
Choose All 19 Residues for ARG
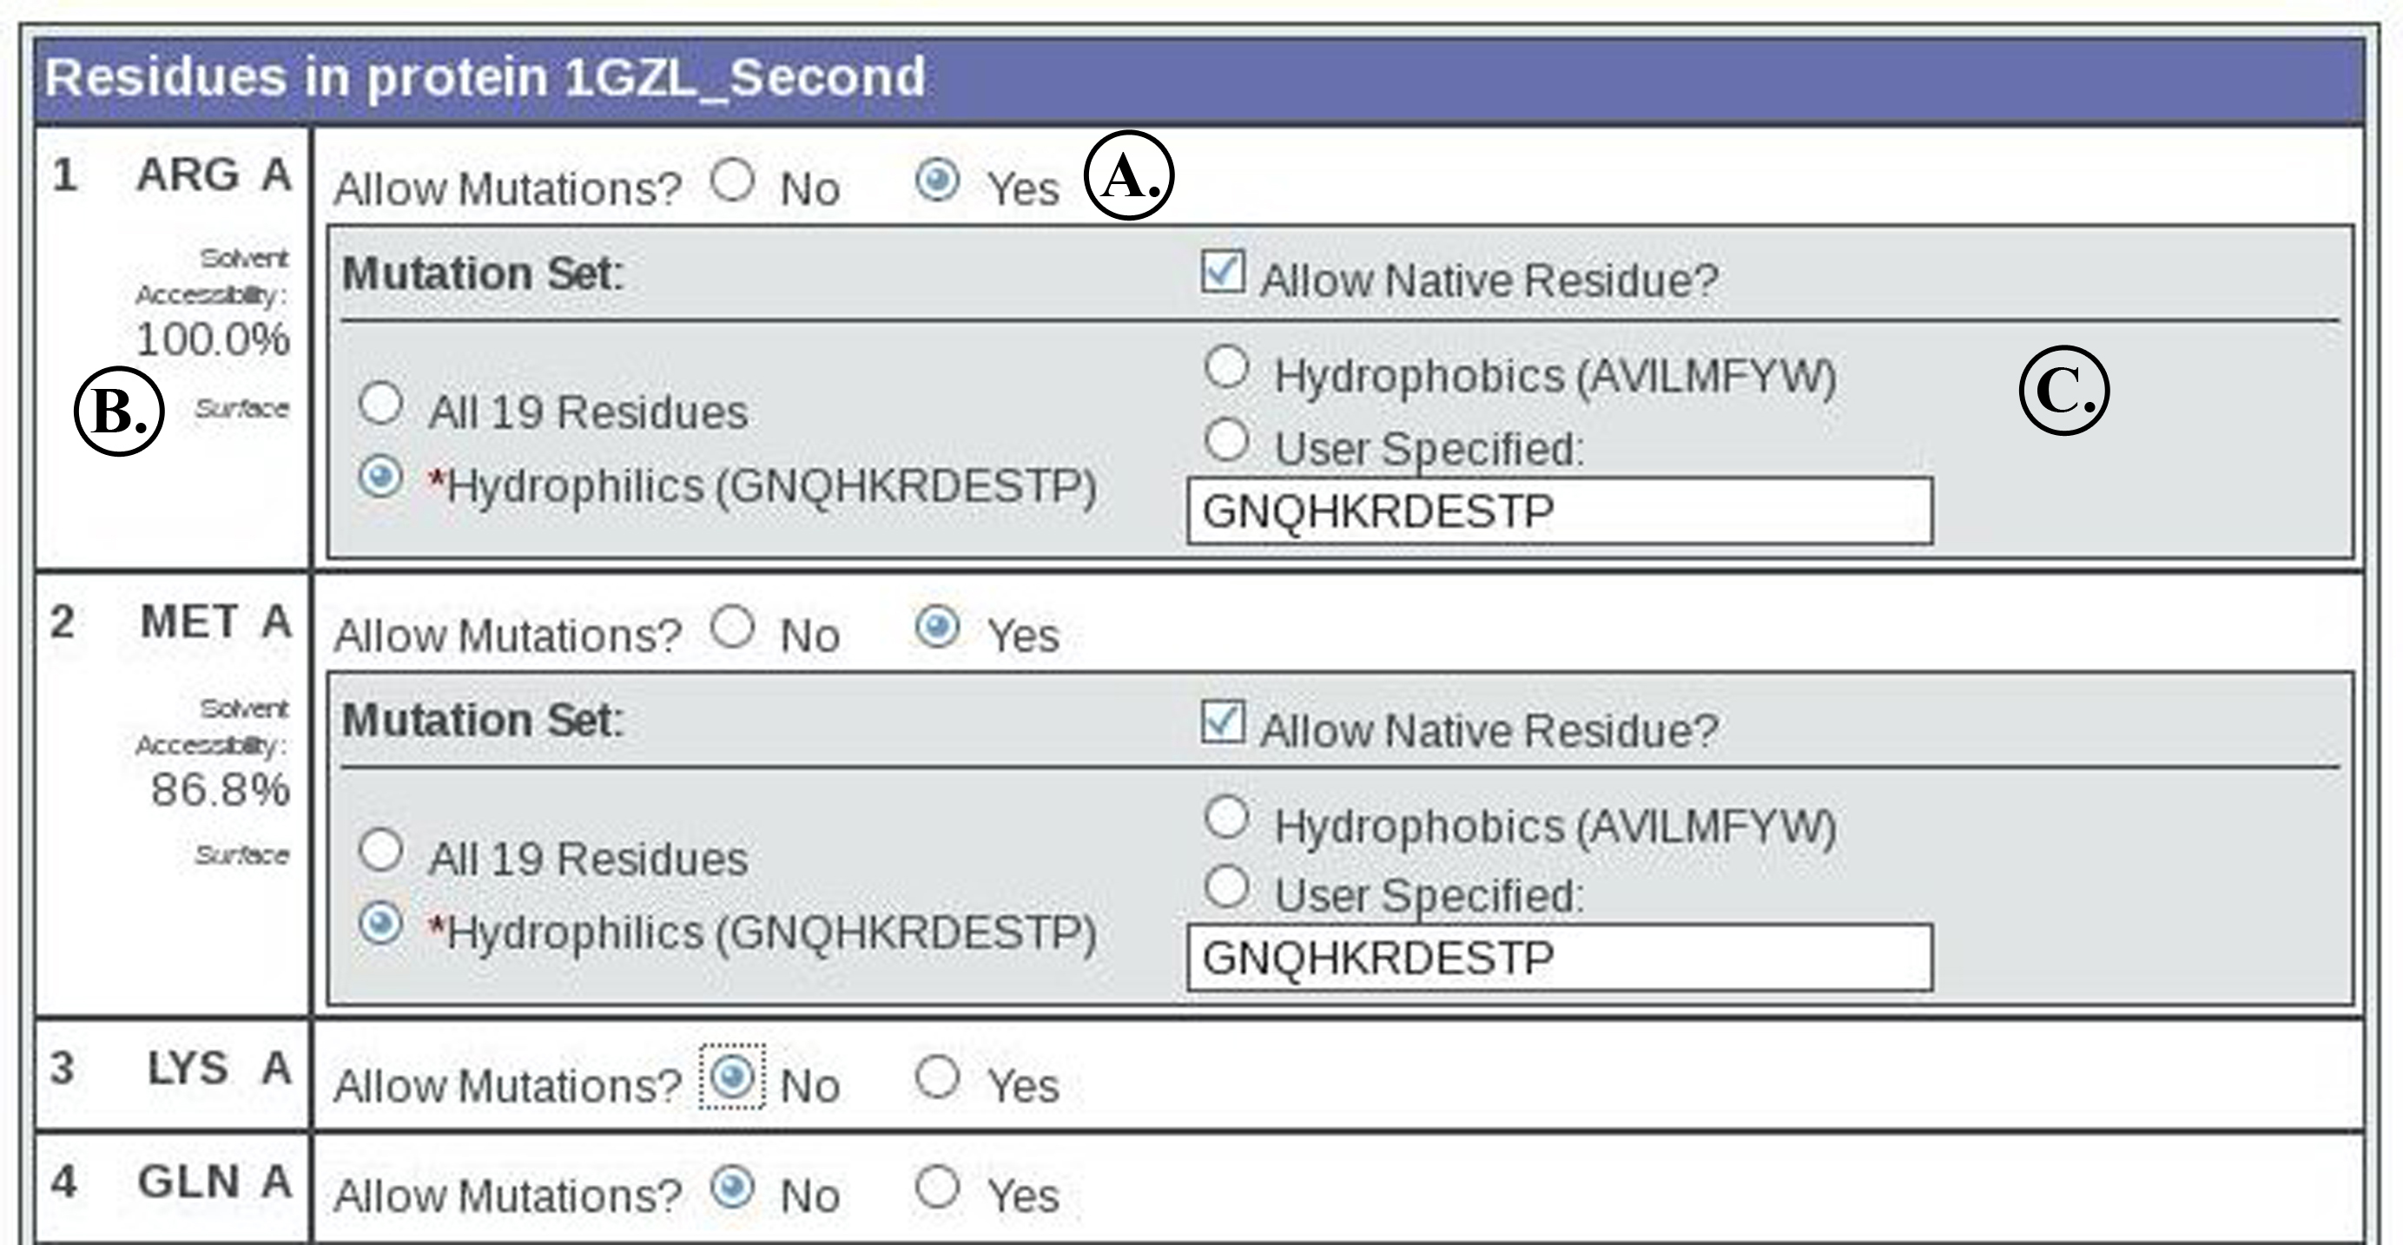coord(380,404)
